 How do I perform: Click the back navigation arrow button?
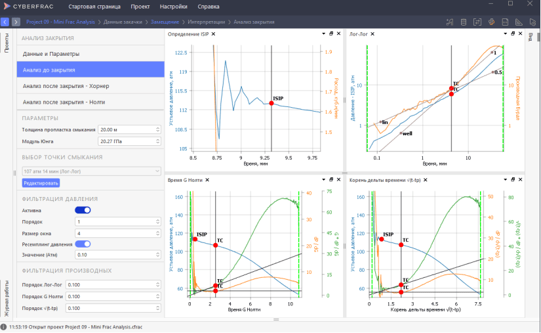click(5, 22)
